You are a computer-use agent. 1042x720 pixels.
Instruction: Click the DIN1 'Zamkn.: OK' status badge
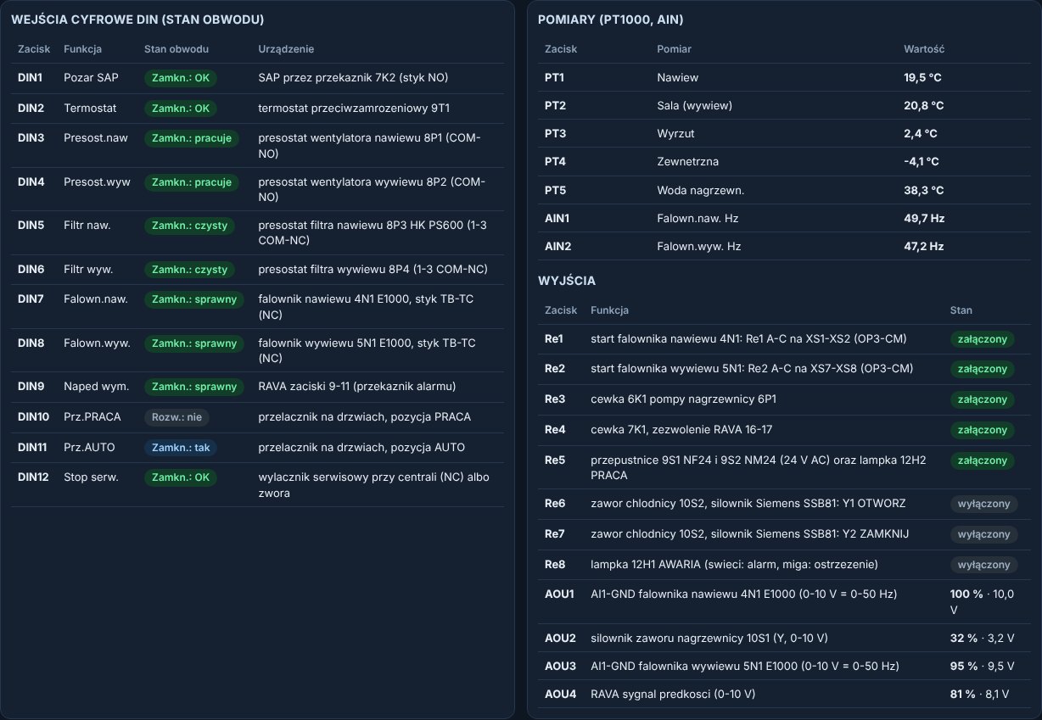pyautogui.click(x=181, y=78)
